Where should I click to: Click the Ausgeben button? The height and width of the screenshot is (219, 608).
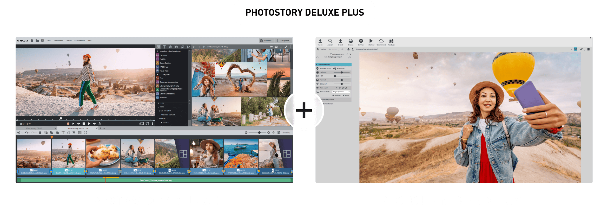coord(283,41)
